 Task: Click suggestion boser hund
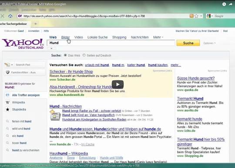(19, 143)
